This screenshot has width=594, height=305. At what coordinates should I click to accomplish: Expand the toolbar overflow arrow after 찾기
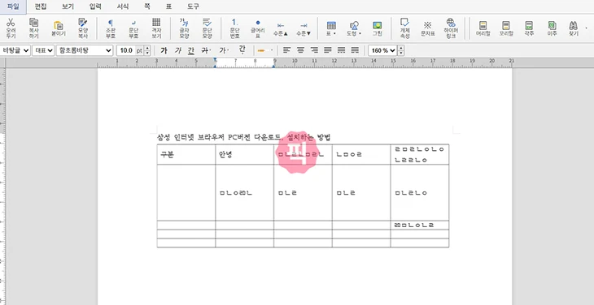pos(586,28)
